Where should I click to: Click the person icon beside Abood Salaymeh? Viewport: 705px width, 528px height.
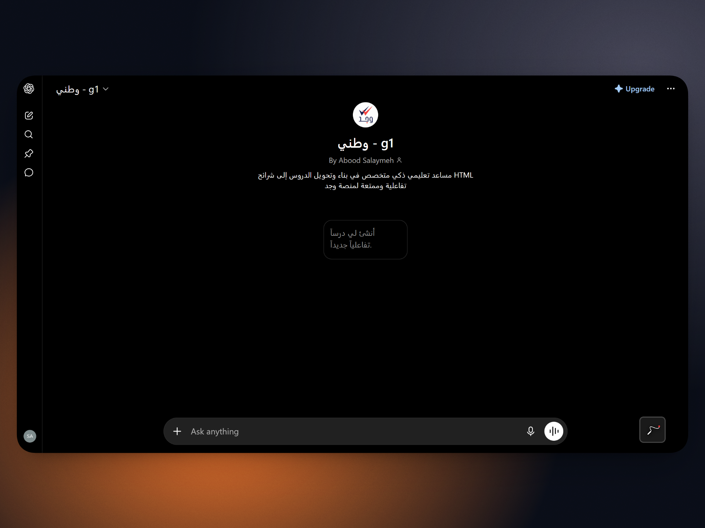399,160
